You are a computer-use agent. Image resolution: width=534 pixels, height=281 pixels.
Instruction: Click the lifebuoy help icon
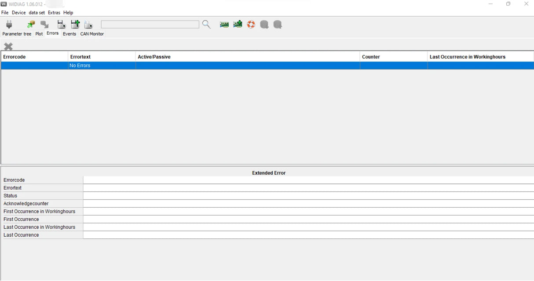click(251, 25)
